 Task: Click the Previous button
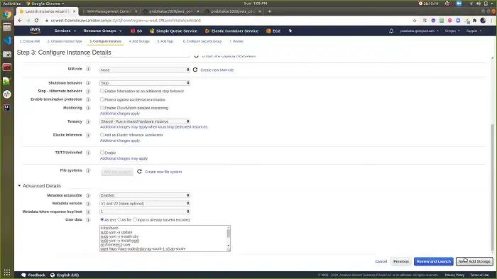pyautogui.click(x=401, y=261)
